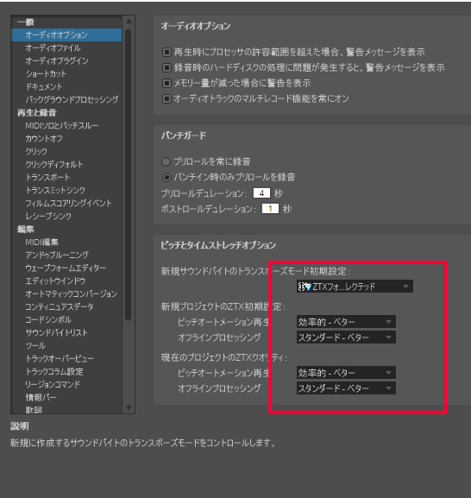Open new project オフラインプロセッシング dropdown
Image resolution: width=471 pixels, height=498 pixels.
(x=346, y=337)
